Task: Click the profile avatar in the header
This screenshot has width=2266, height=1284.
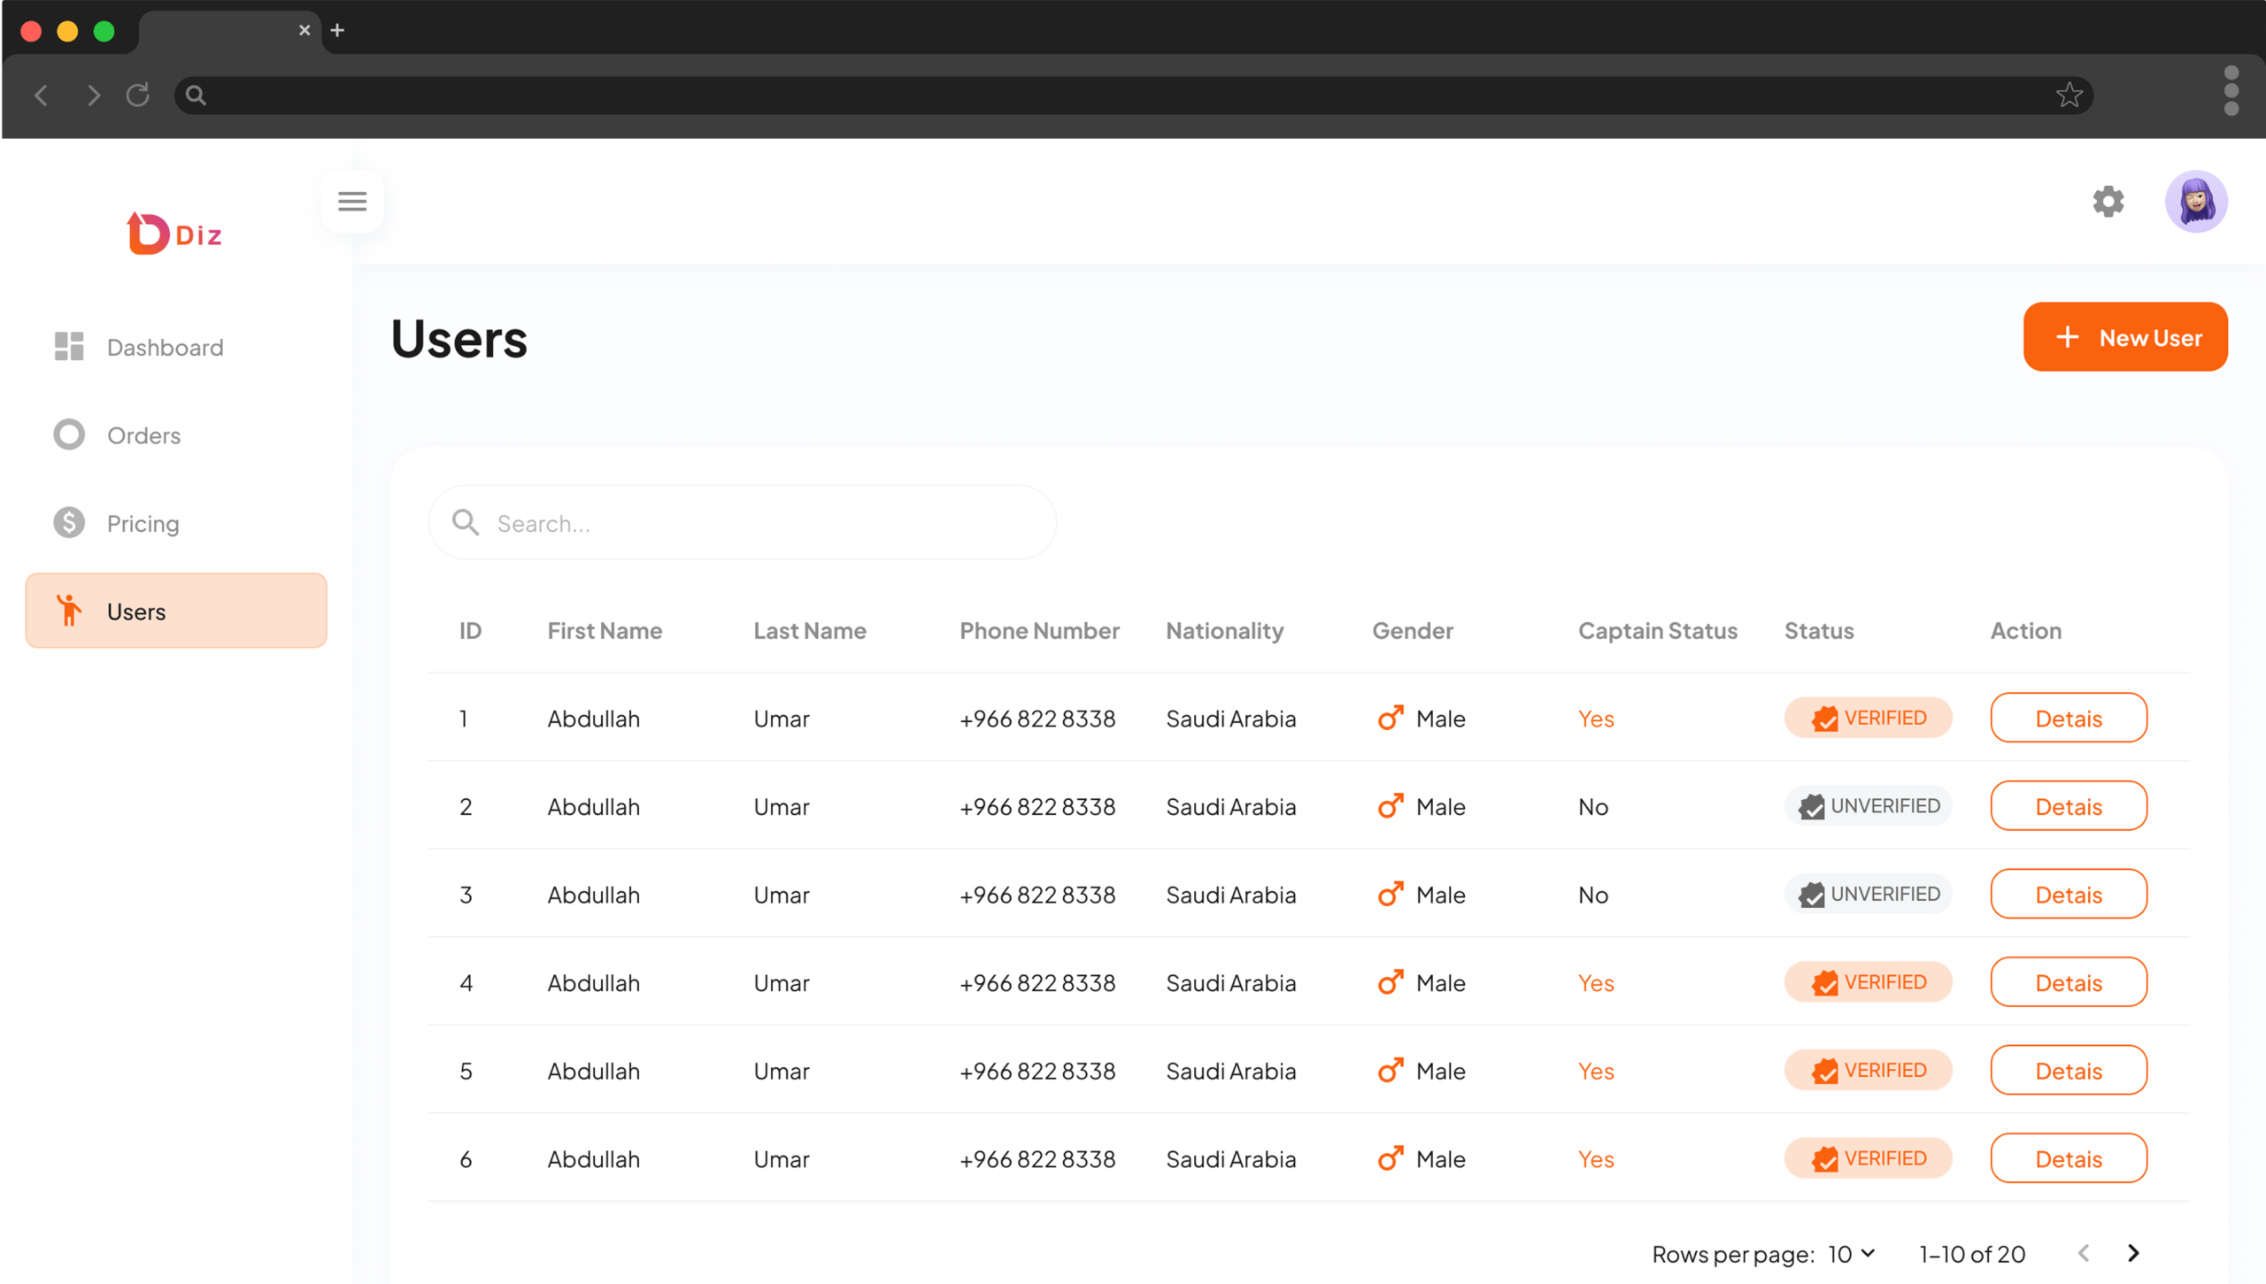Action: [x=2197, y=201]
